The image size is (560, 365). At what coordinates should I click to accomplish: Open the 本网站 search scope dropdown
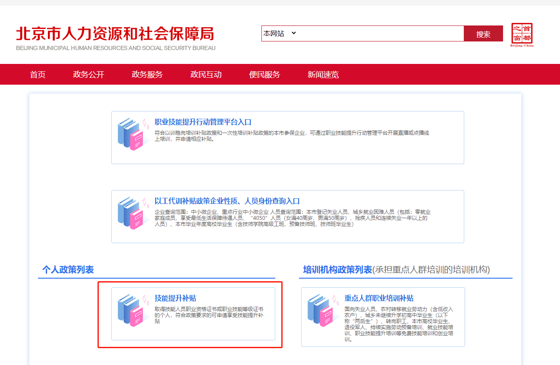[280, 33]
